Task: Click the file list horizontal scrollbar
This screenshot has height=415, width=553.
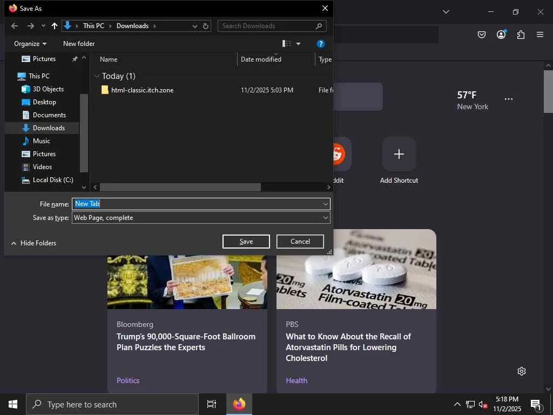Action: coord(180,187)
